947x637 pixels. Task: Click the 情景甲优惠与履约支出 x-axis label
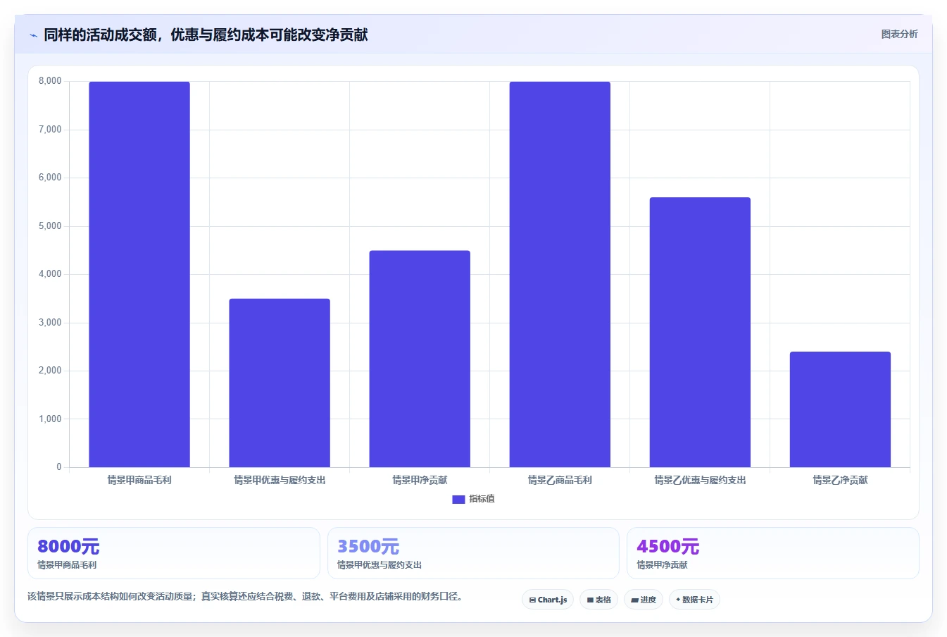click(x=280, y=481)
